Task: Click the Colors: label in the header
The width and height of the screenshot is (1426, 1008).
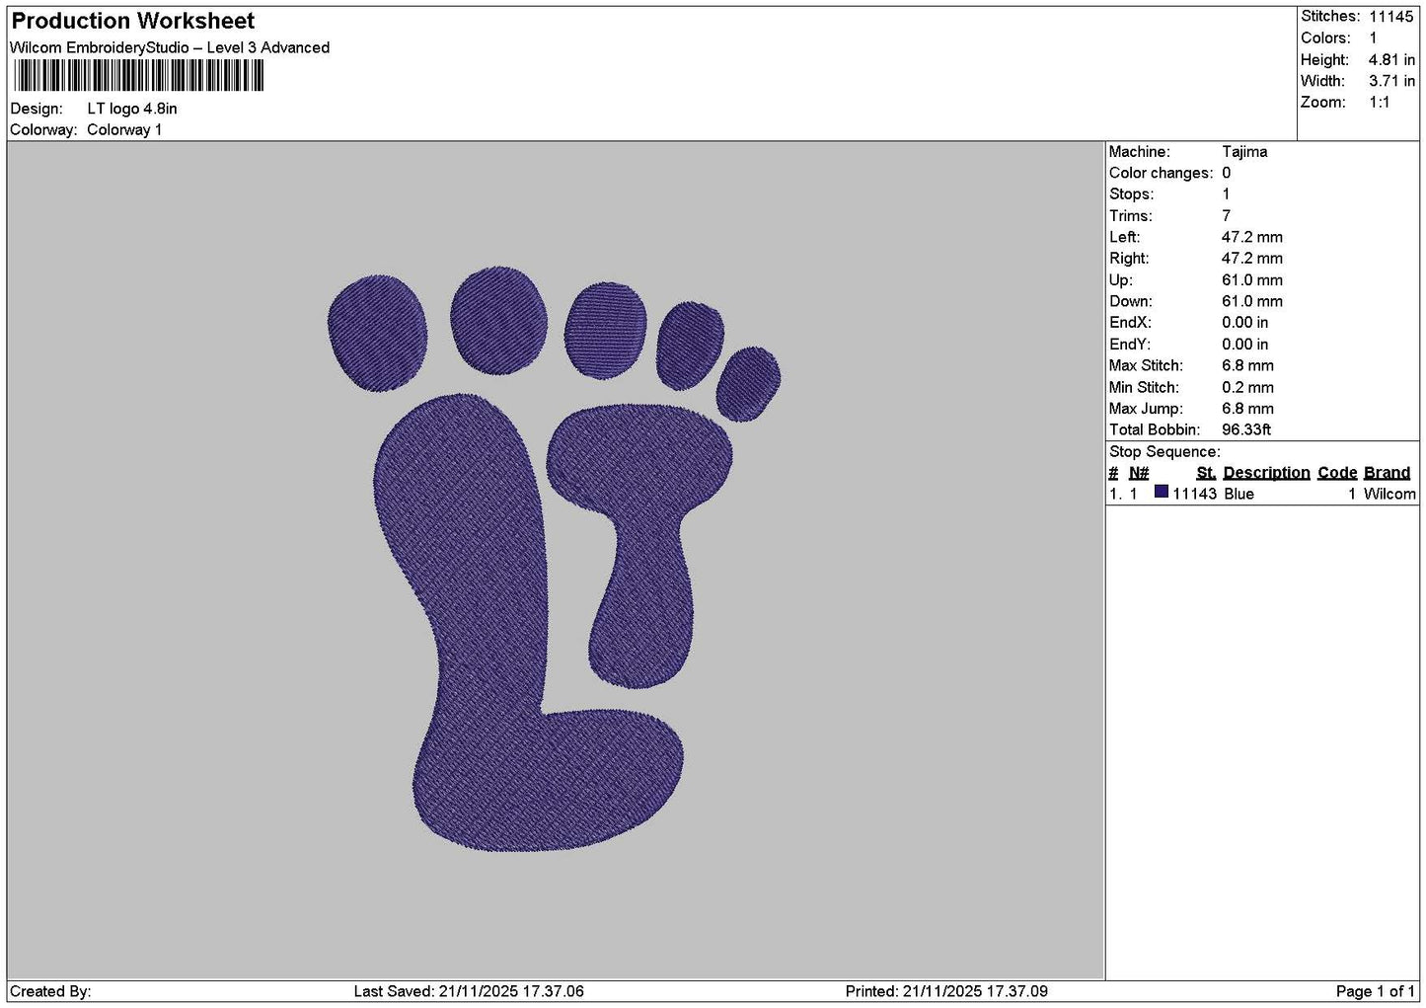Action: point(1325,38)
